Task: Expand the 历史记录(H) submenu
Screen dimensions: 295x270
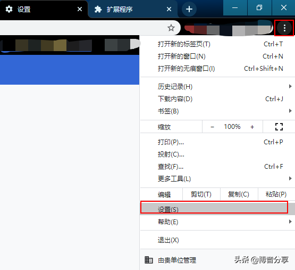Action: (217, 87)
